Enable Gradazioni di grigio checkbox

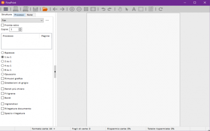pyautogui.click(x=2, y=83)
